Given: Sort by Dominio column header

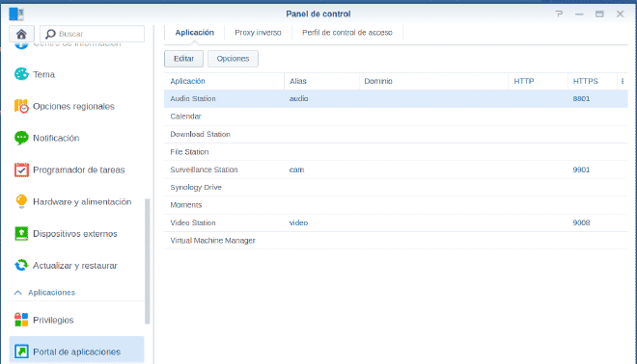Looking at the screenshot, I should (434, 81).
